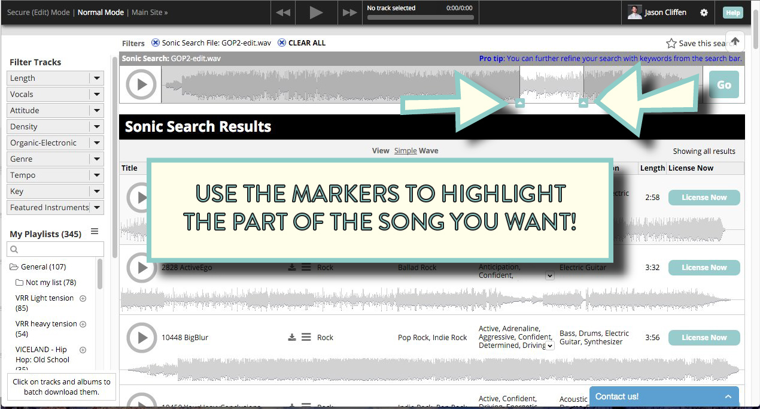This screenshot has width=760, height=409.
Task: Click the plus icon beside VRR heavy tension
Action: point(83,324)
